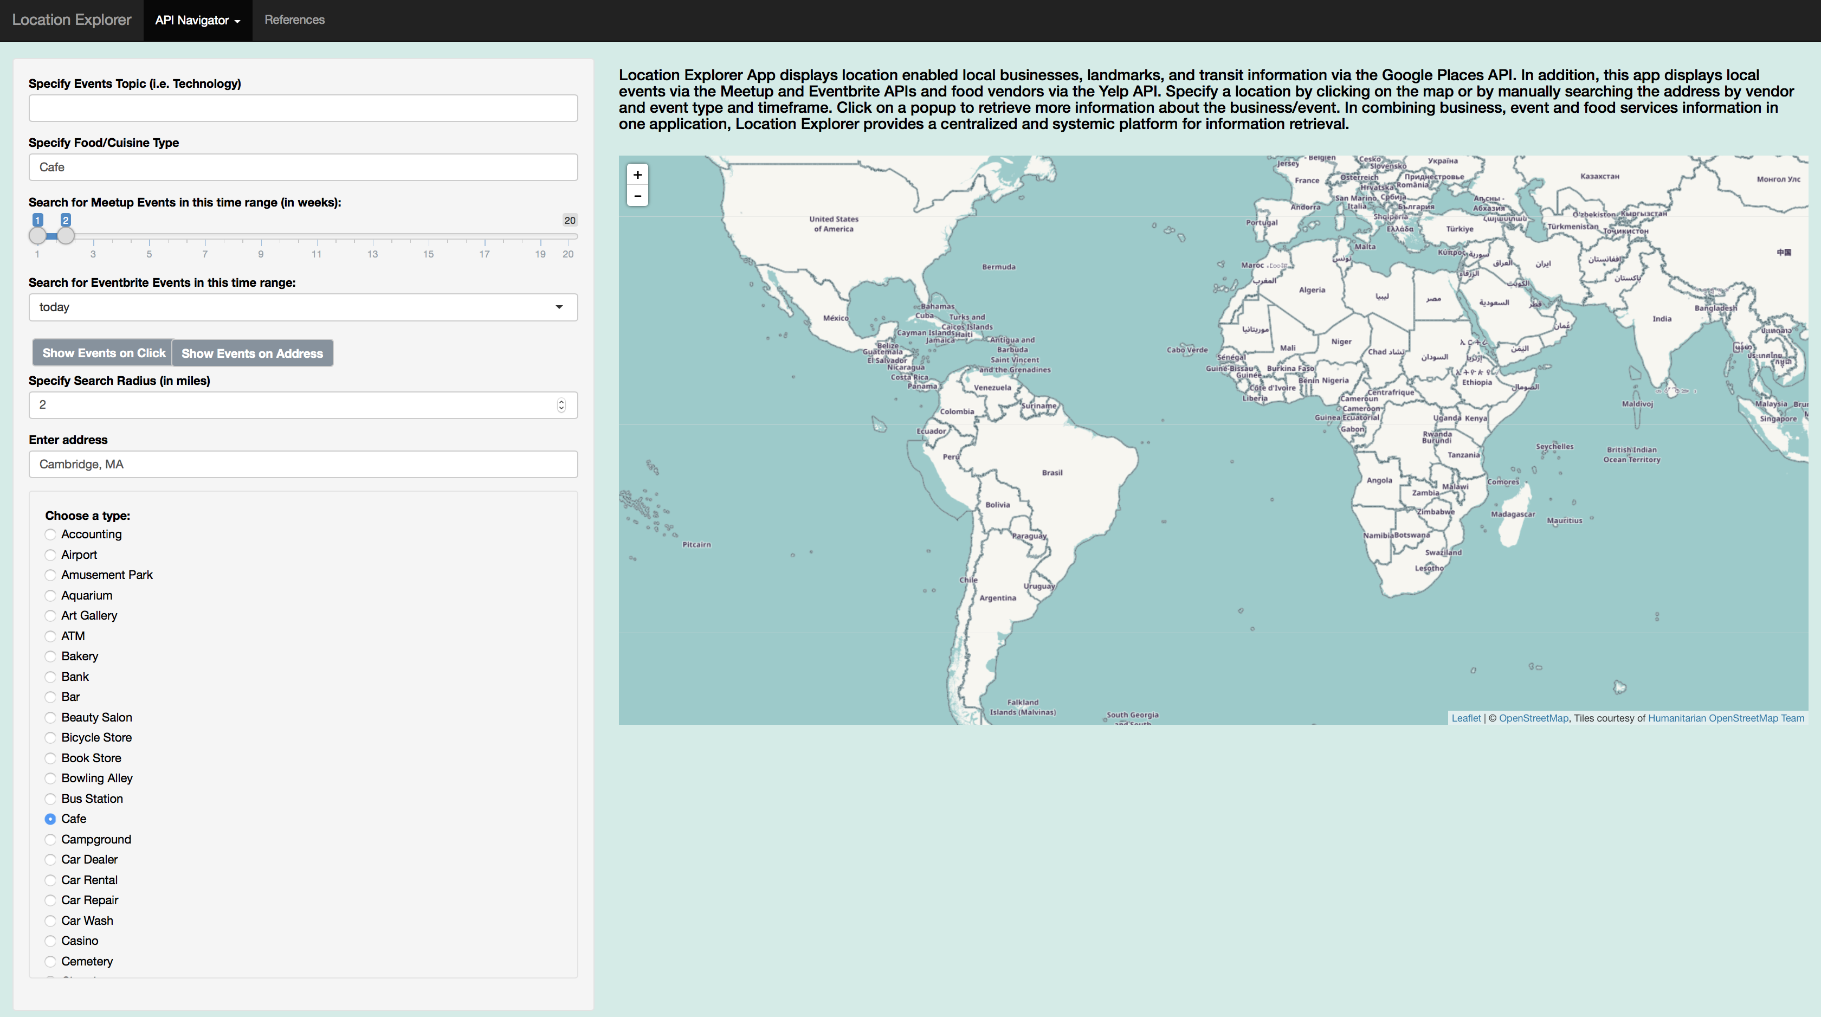Click the Location Explorer brand title
The width and height of the screenshot is (1821, 1017).
click(x=72, y=20)
